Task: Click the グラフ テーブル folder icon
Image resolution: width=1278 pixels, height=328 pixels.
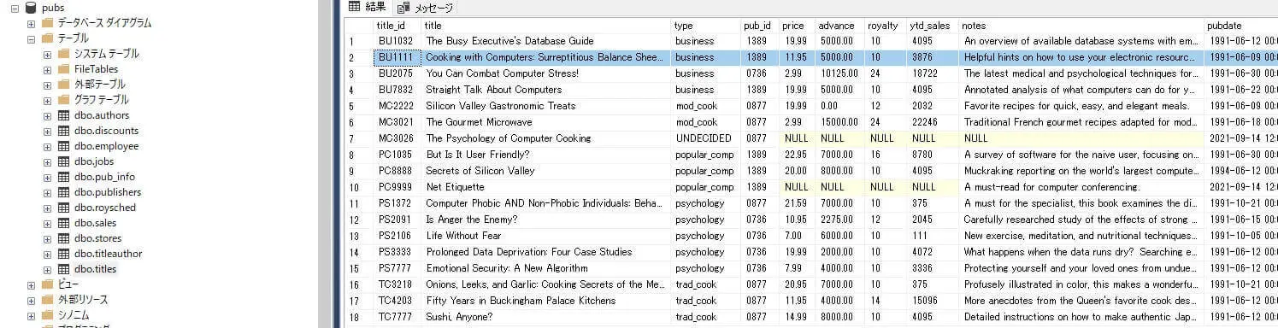Action: coord(63,100)
